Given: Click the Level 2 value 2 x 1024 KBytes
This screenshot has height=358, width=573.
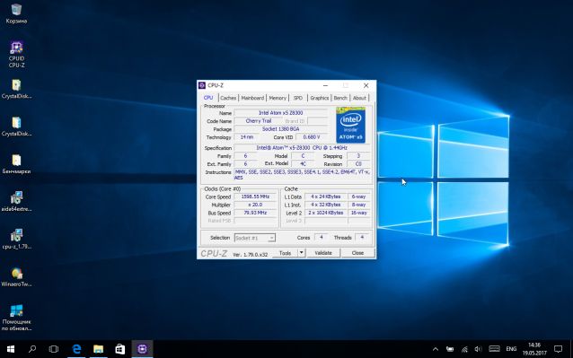Looking at the screenshot, I should coord(326,213).
